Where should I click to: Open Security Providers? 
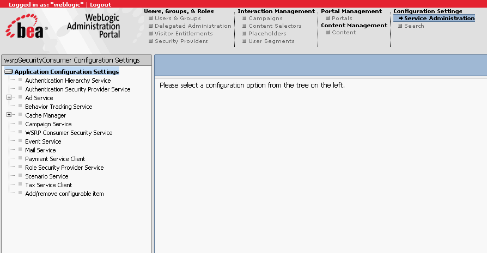pos(181,41)
